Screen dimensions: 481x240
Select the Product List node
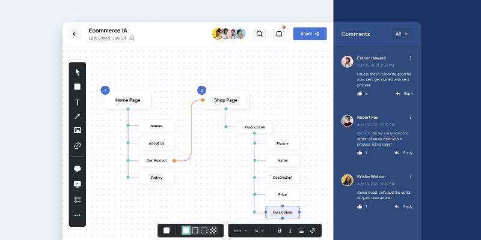(x=254, y=127)
